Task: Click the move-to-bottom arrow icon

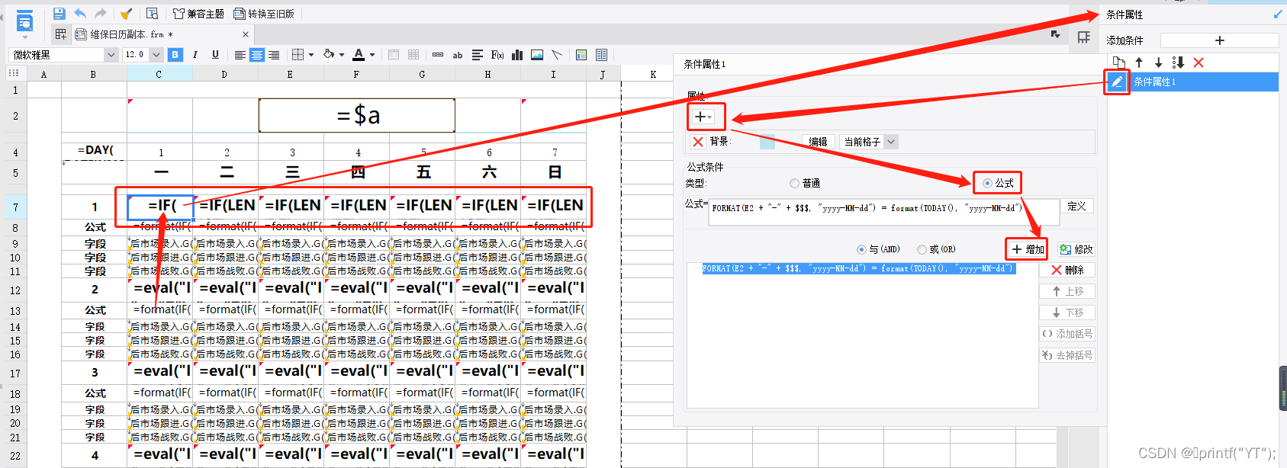Action: 1178,63
